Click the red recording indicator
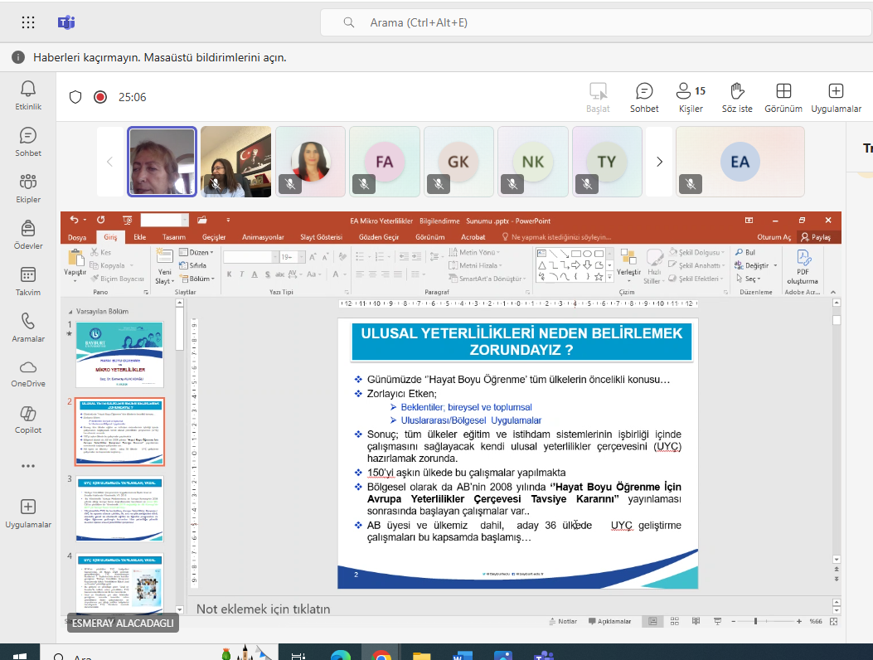 pyautogui.click(x=100, y=97)
